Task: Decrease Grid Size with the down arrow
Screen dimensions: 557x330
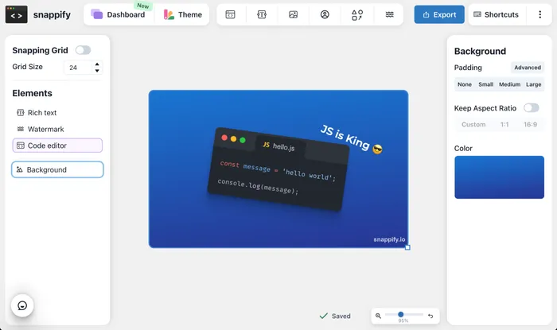Action: [97, 71]
